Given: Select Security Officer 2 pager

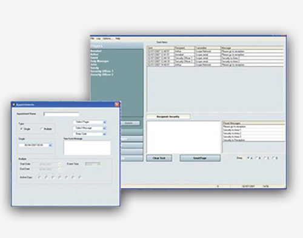Looking at the screenshot, I should click(x=102, y=74).
